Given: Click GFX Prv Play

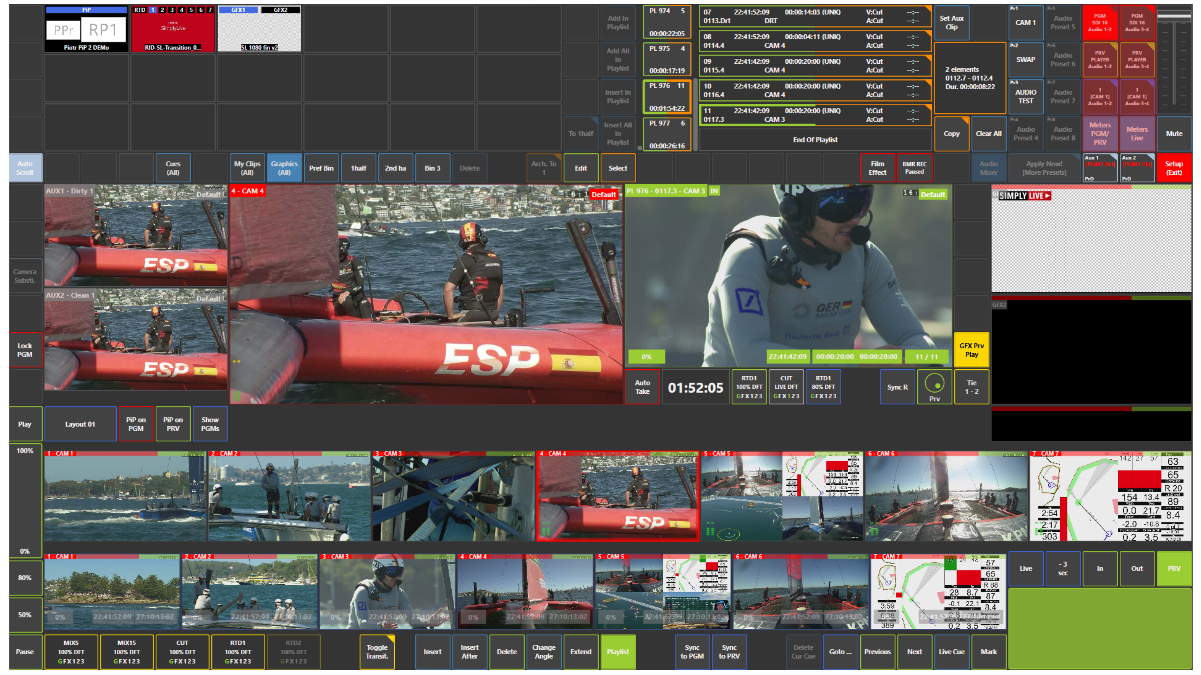Looking at the screenshot, I should [972, 350].
